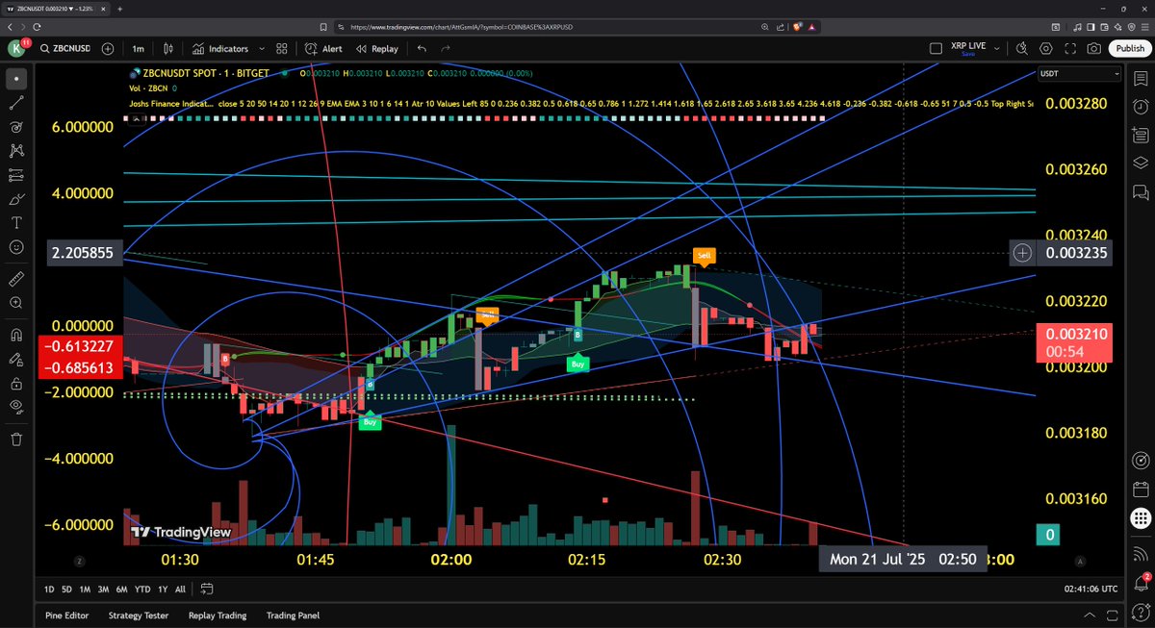This screenshot has width=1155, height=628.
Task: Open the emoji icons tool
Action: [16, 247]
